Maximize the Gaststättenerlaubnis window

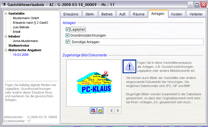point(197,5)
